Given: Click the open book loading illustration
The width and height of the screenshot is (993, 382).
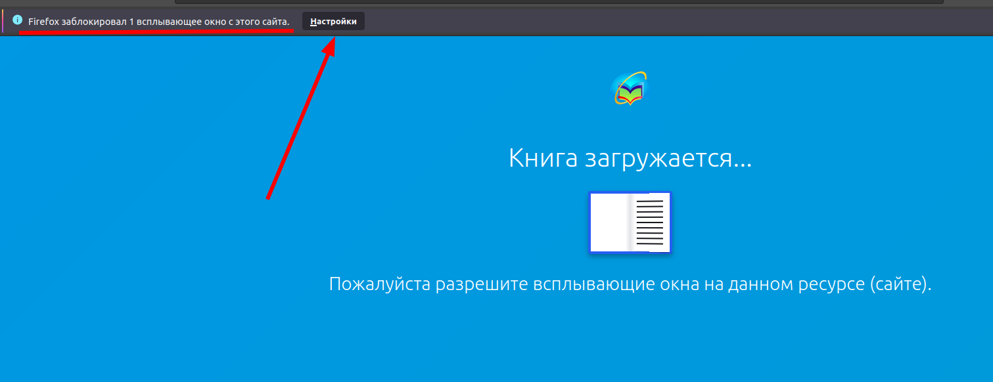Looking at the screenshot, I should coord(630,223).
